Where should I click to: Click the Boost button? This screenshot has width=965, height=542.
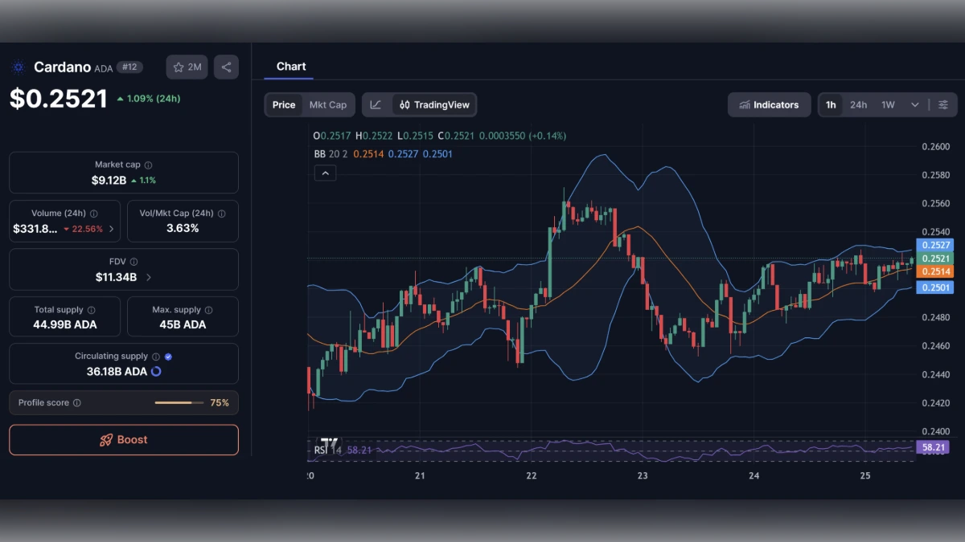click(x=123, y=439)
